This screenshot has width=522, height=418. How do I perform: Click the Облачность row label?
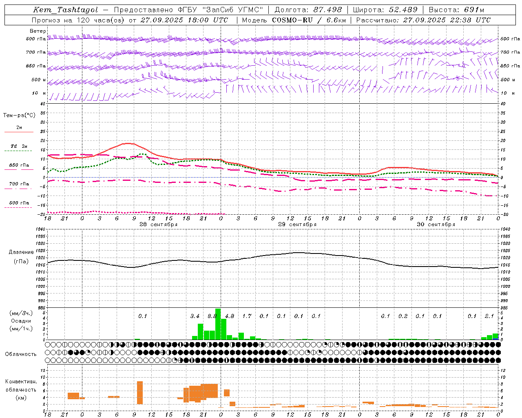pos(21,354)
